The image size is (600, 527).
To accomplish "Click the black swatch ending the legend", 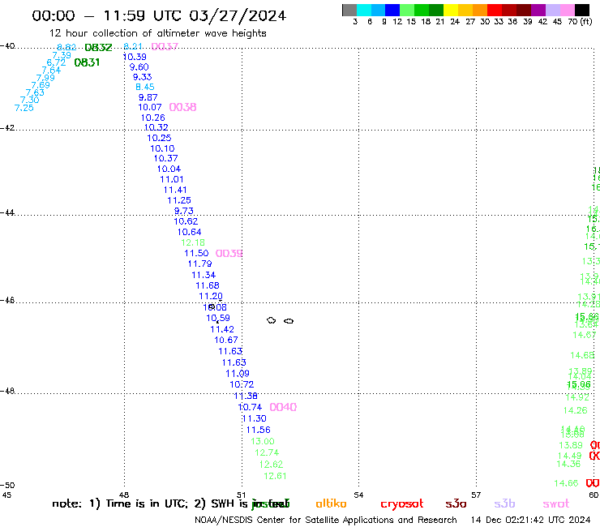I will (x=582, y=11).
